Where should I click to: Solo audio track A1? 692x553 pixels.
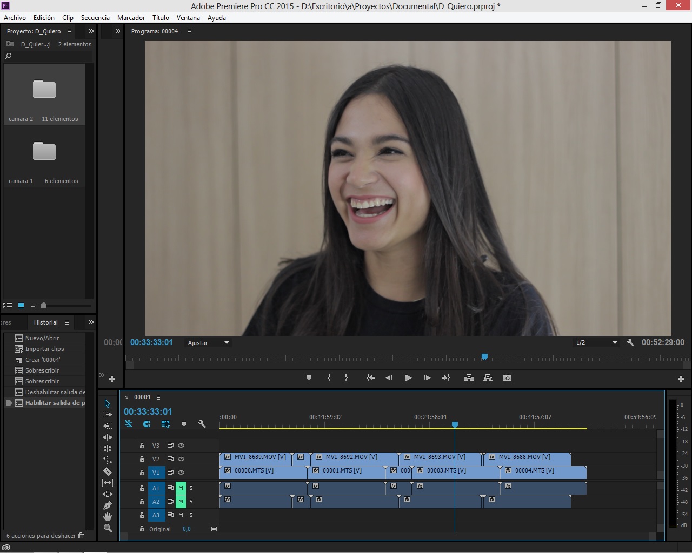click(191, 488)
